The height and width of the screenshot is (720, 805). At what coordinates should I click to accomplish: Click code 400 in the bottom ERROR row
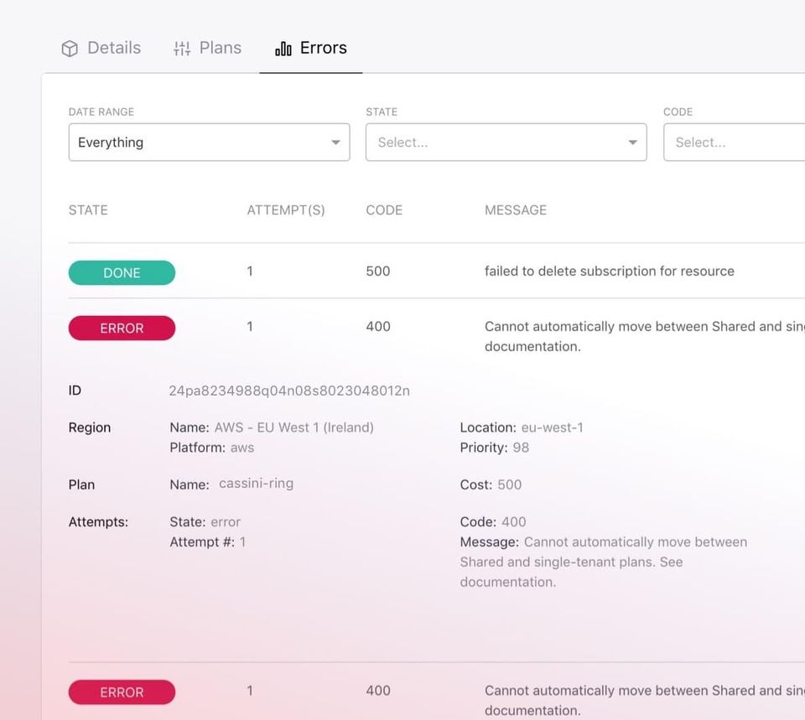coord(378,690)
